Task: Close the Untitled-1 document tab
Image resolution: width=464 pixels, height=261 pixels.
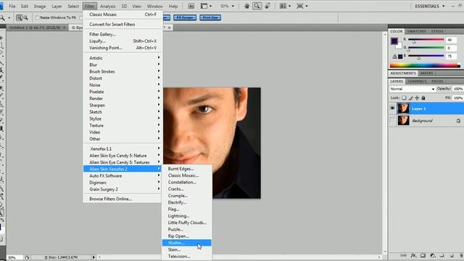Action: [x=65, y=28]
